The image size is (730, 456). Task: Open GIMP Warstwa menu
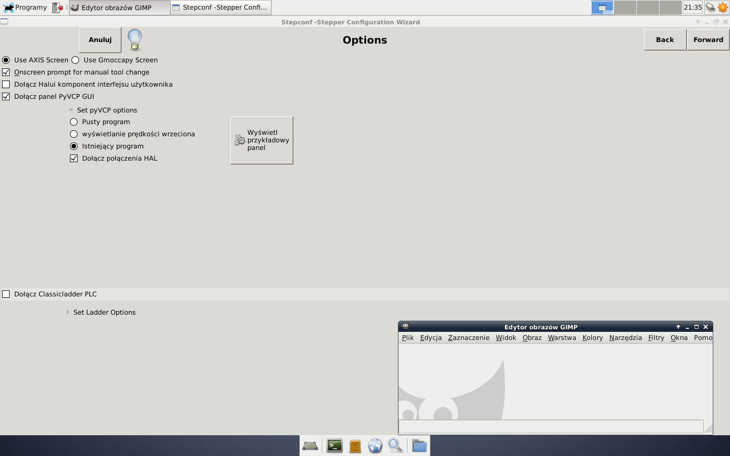click(562, 337)
